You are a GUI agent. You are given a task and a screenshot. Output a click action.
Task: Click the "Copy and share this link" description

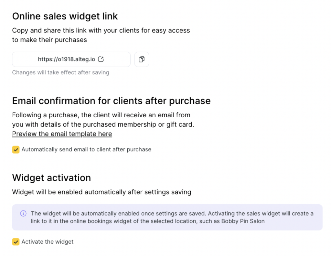click(101, 31)
